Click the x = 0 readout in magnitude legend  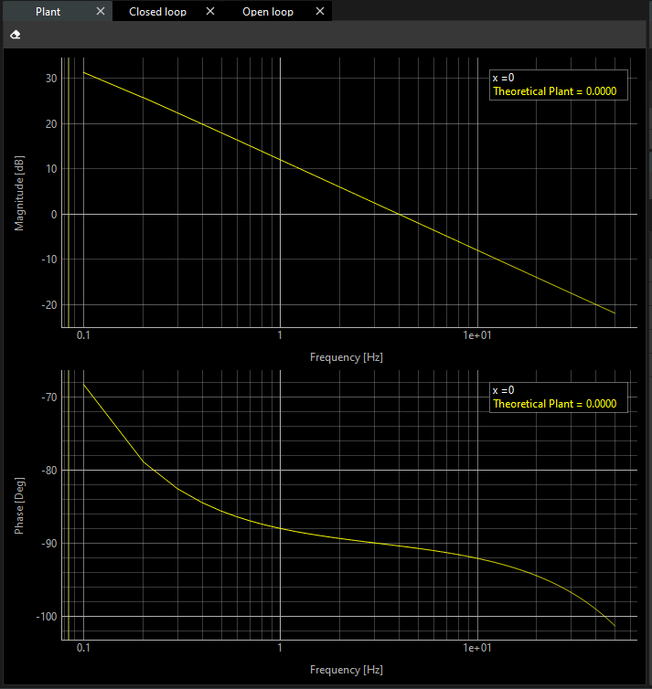point(503,78)
